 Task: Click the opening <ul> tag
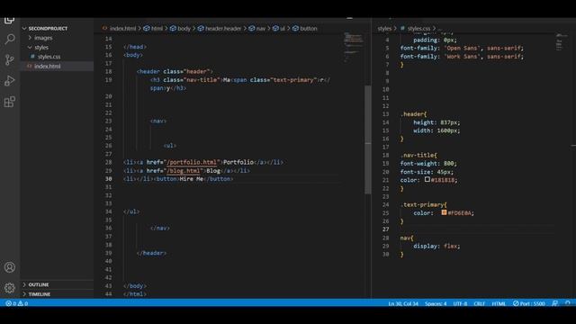pos(170,146)
